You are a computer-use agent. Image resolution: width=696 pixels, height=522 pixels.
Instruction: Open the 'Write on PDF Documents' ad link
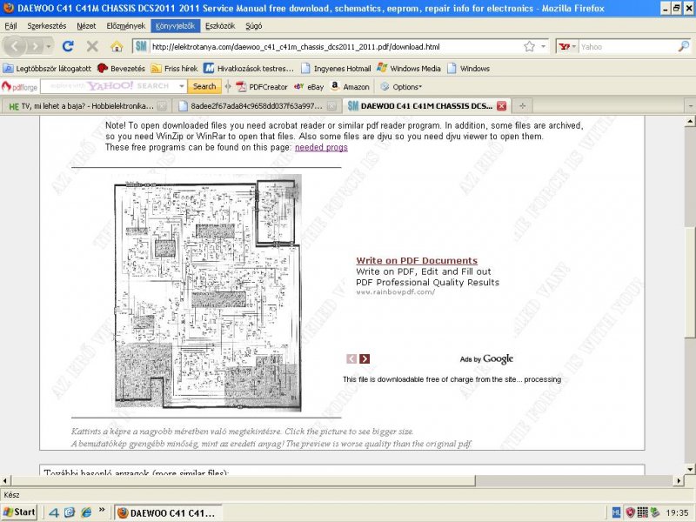pos(417,260)
